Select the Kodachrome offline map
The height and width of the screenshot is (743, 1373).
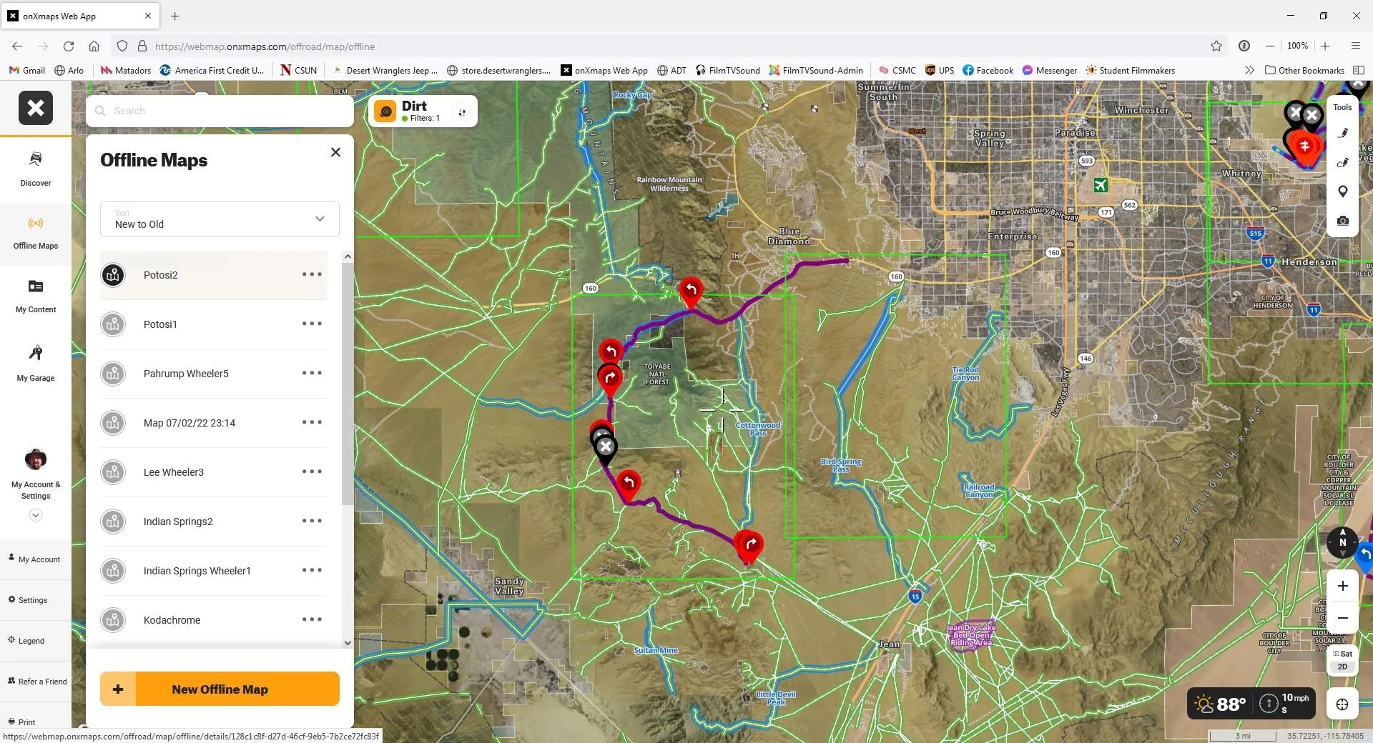tap(213, 620)
